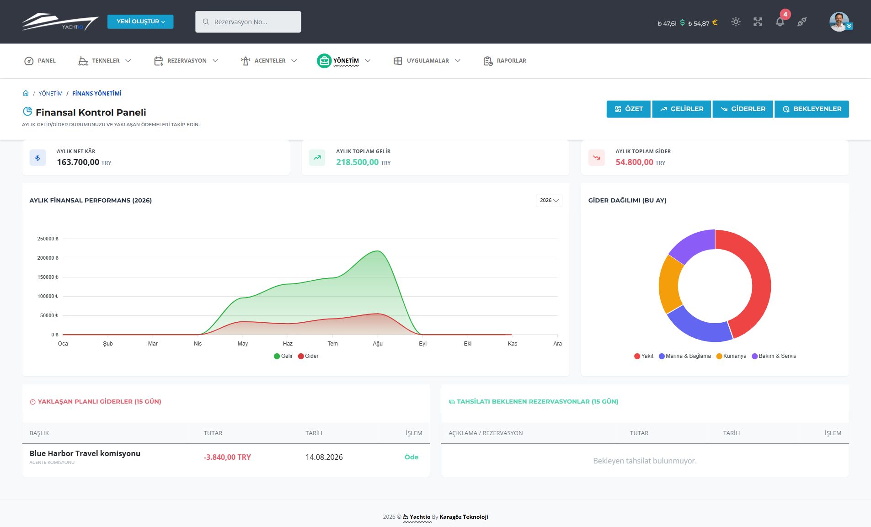Open the Bekleyenler button
The image size is (871, 527).
click(812, 109)
